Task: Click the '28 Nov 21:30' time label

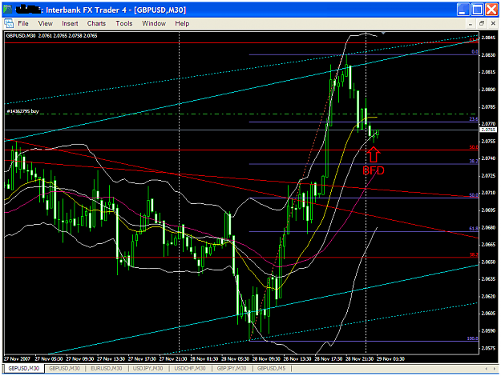Action: tap(359, 358)
